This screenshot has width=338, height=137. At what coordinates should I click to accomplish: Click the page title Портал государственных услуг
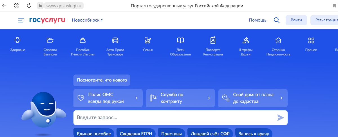click(187, 6)
